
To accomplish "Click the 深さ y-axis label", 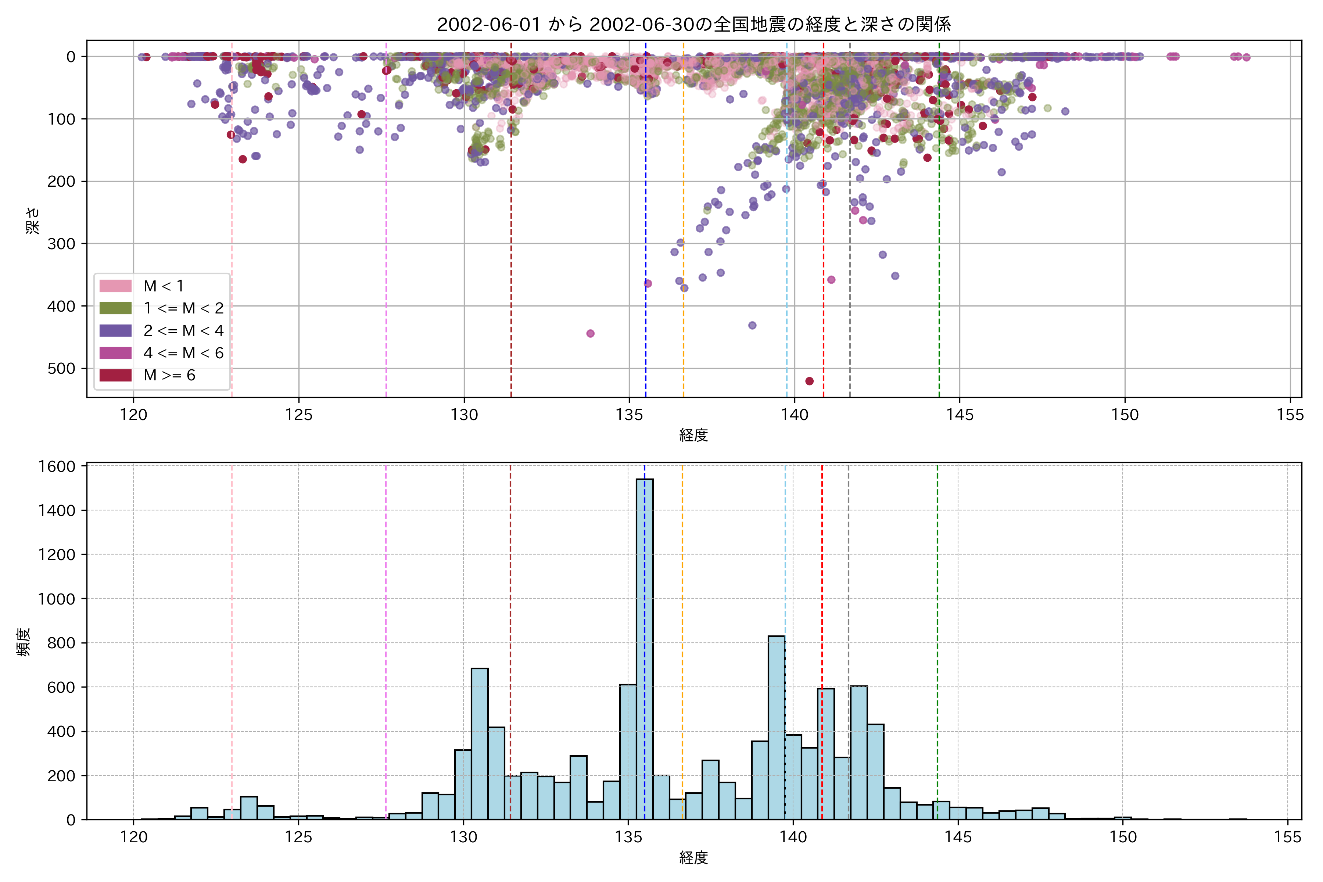I will click(33, 220).
